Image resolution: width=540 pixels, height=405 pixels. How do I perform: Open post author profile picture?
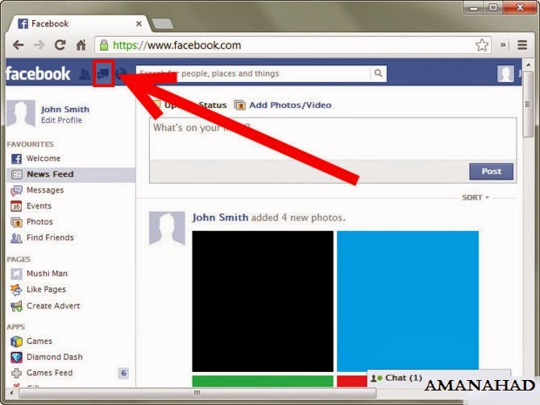167,228
